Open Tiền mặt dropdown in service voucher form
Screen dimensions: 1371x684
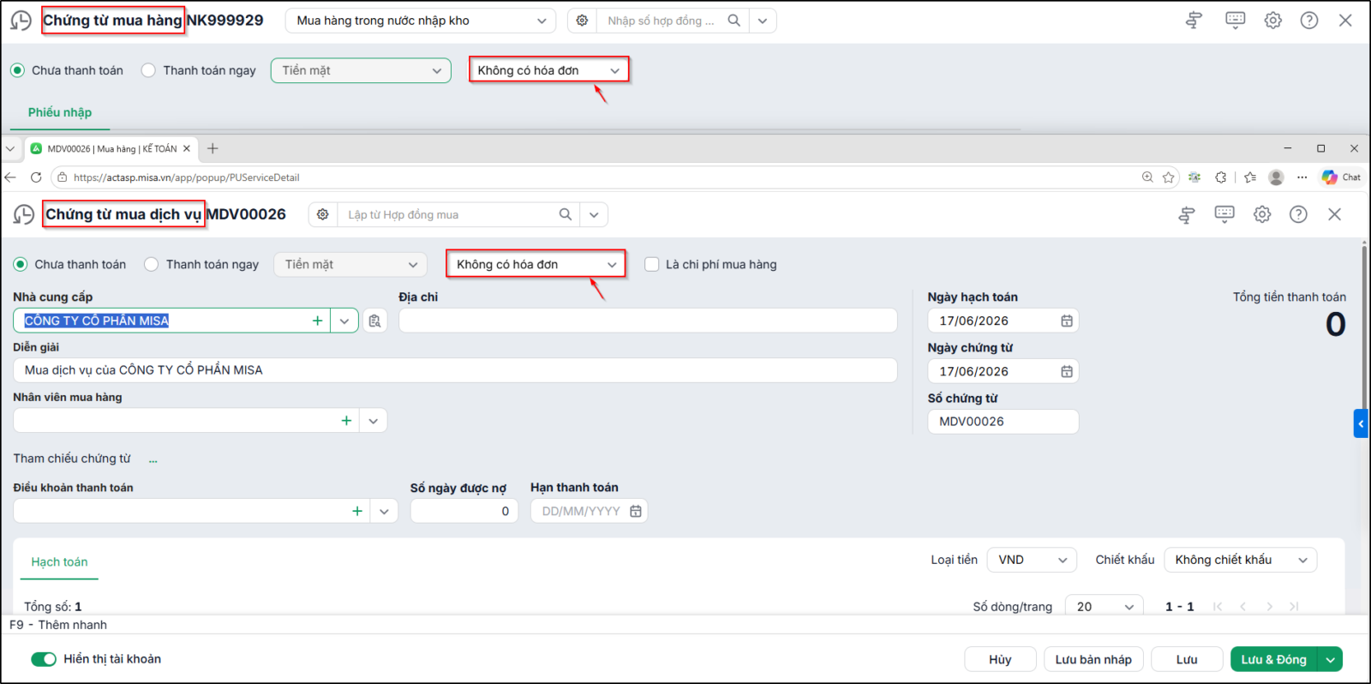350,264
